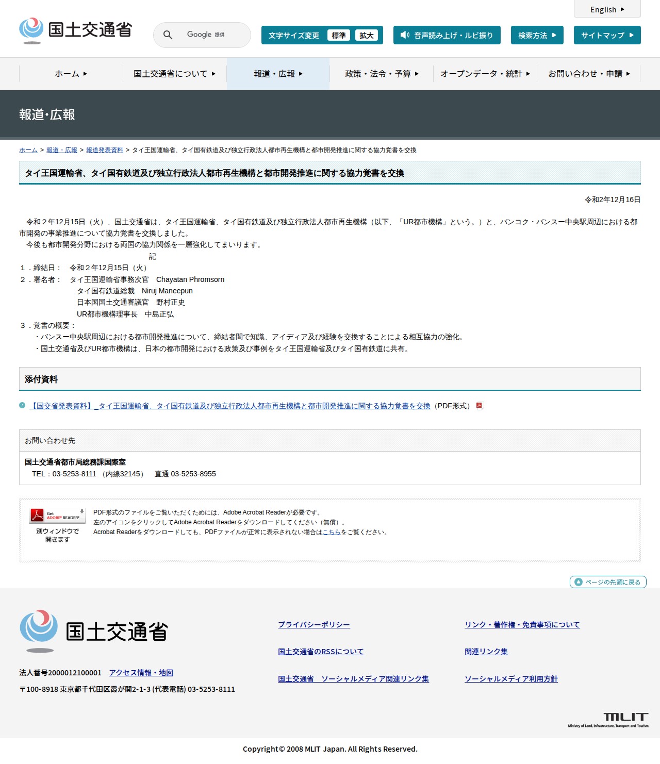660x764 pixels.
Task: Click the 令和2年12月16日 date text
Action: tap(613, 200)
